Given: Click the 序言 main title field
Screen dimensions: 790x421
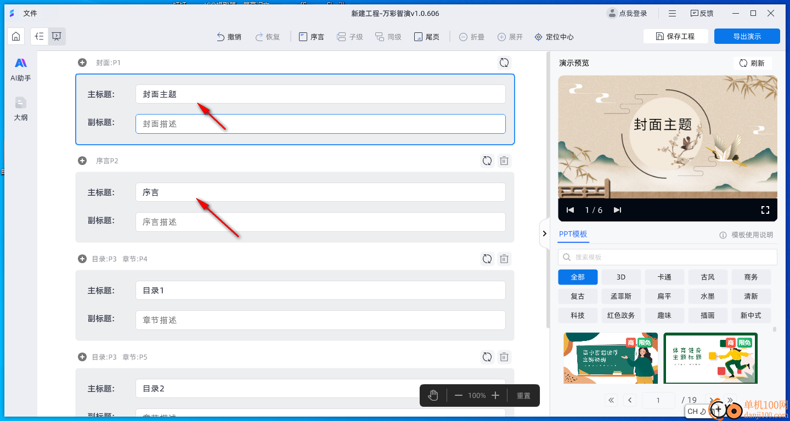Looking at the screenshot, I should click(x=320, y=192).
